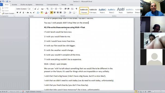Toggle strikethrough formatting
Screen dimensions: 165x93
[x=28, y=13]
